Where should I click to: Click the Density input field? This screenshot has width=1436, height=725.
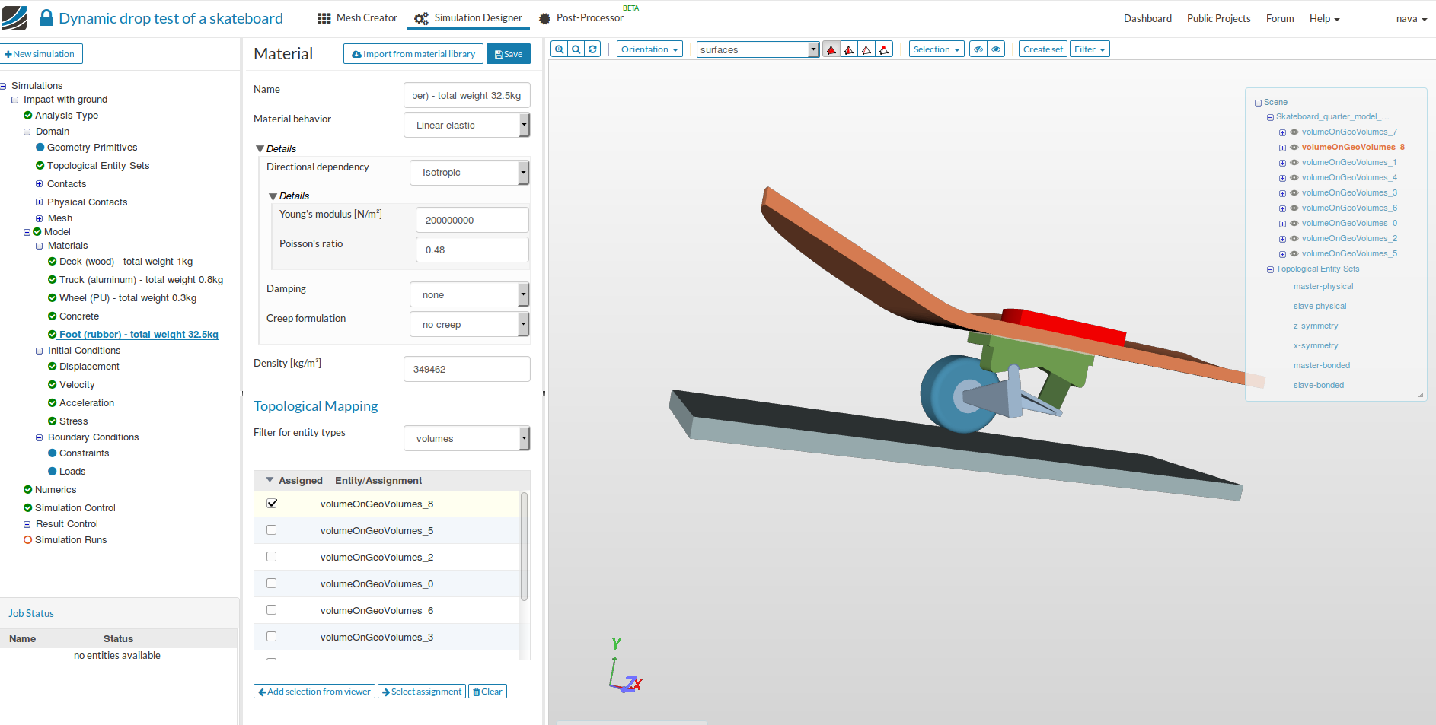point(467,369)
